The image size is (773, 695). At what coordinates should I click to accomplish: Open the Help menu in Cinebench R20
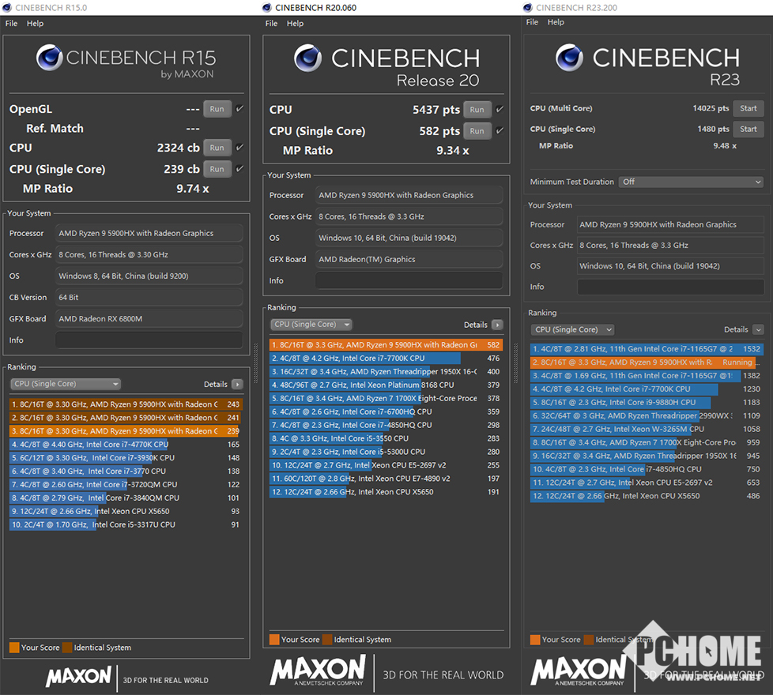295,23
